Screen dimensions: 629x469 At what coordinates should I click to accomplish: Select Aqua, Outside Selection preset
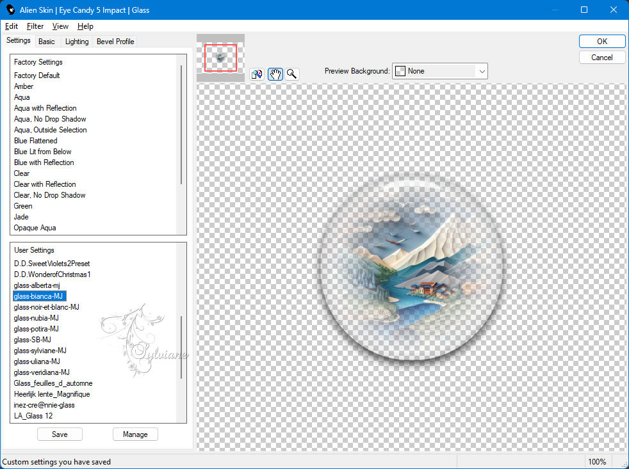coord(50,130)
